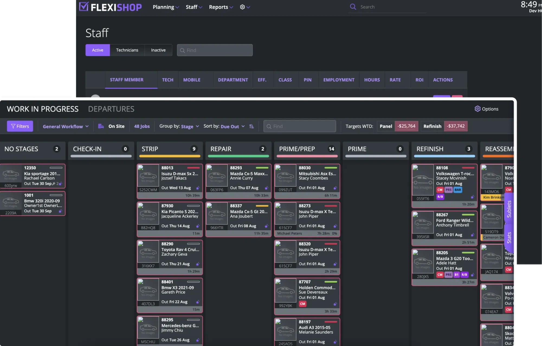Switch staff filter to Inactive
The image size is (542, 346).
tap(158, 50)
